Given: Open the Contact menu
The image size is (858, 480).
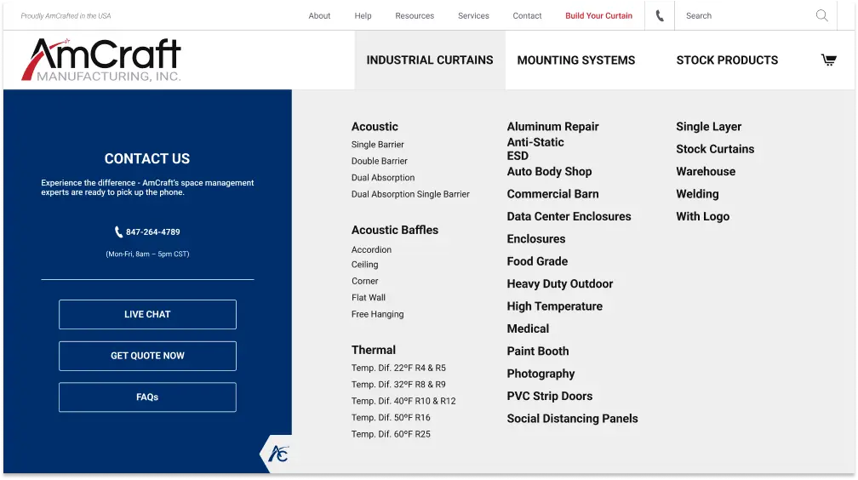Looking at the screenshot, I should (x=527, y=16).
